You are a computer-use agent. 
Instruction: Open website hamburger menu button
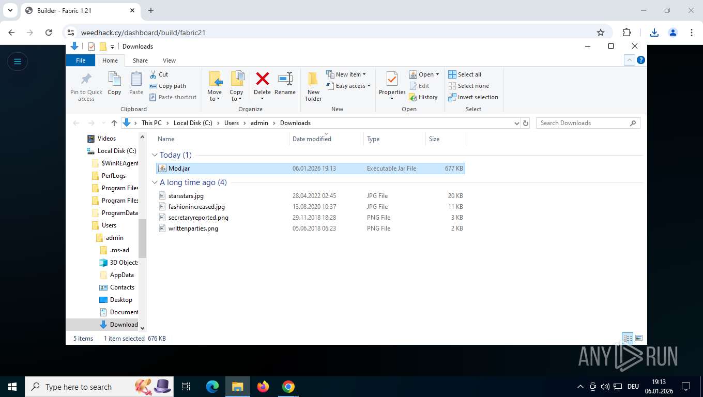[17, 62]
